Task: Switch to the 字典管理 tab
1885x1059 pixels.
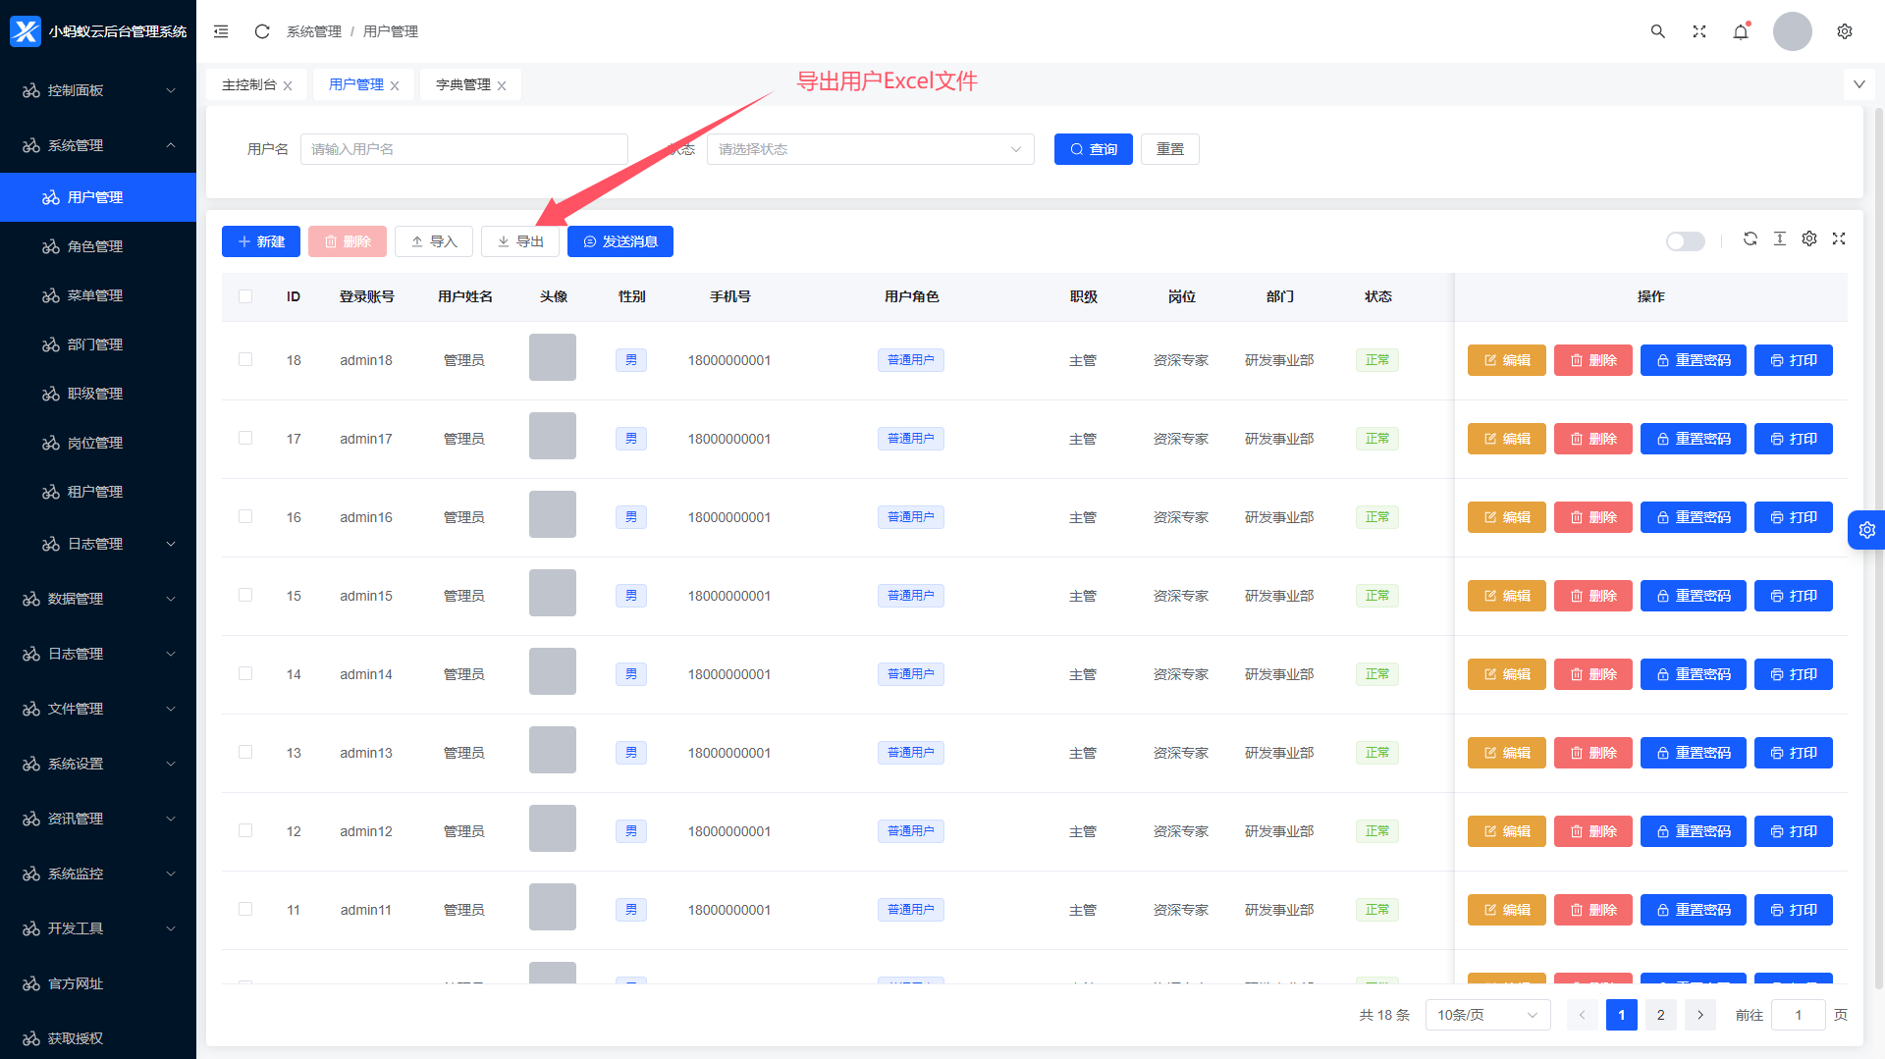Action: coord(462,85)
